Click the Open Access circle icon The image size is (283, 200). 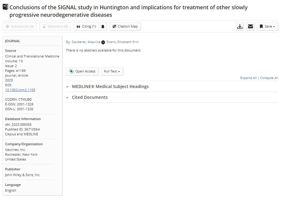tap(71, 71)
